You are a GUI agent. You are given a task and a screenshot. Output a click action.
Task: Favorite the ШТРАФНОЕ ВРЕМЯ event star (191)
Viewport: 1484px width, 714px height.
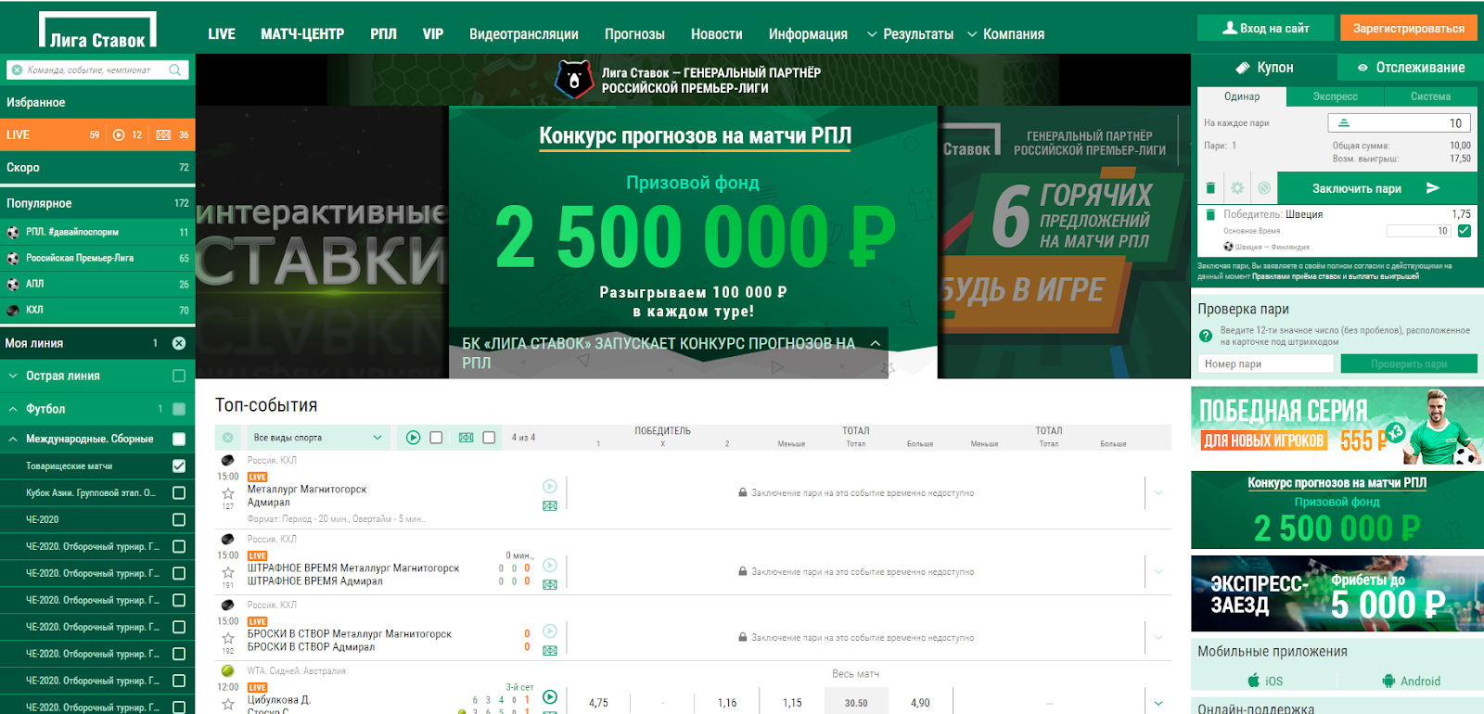click(x=228, y=572)
